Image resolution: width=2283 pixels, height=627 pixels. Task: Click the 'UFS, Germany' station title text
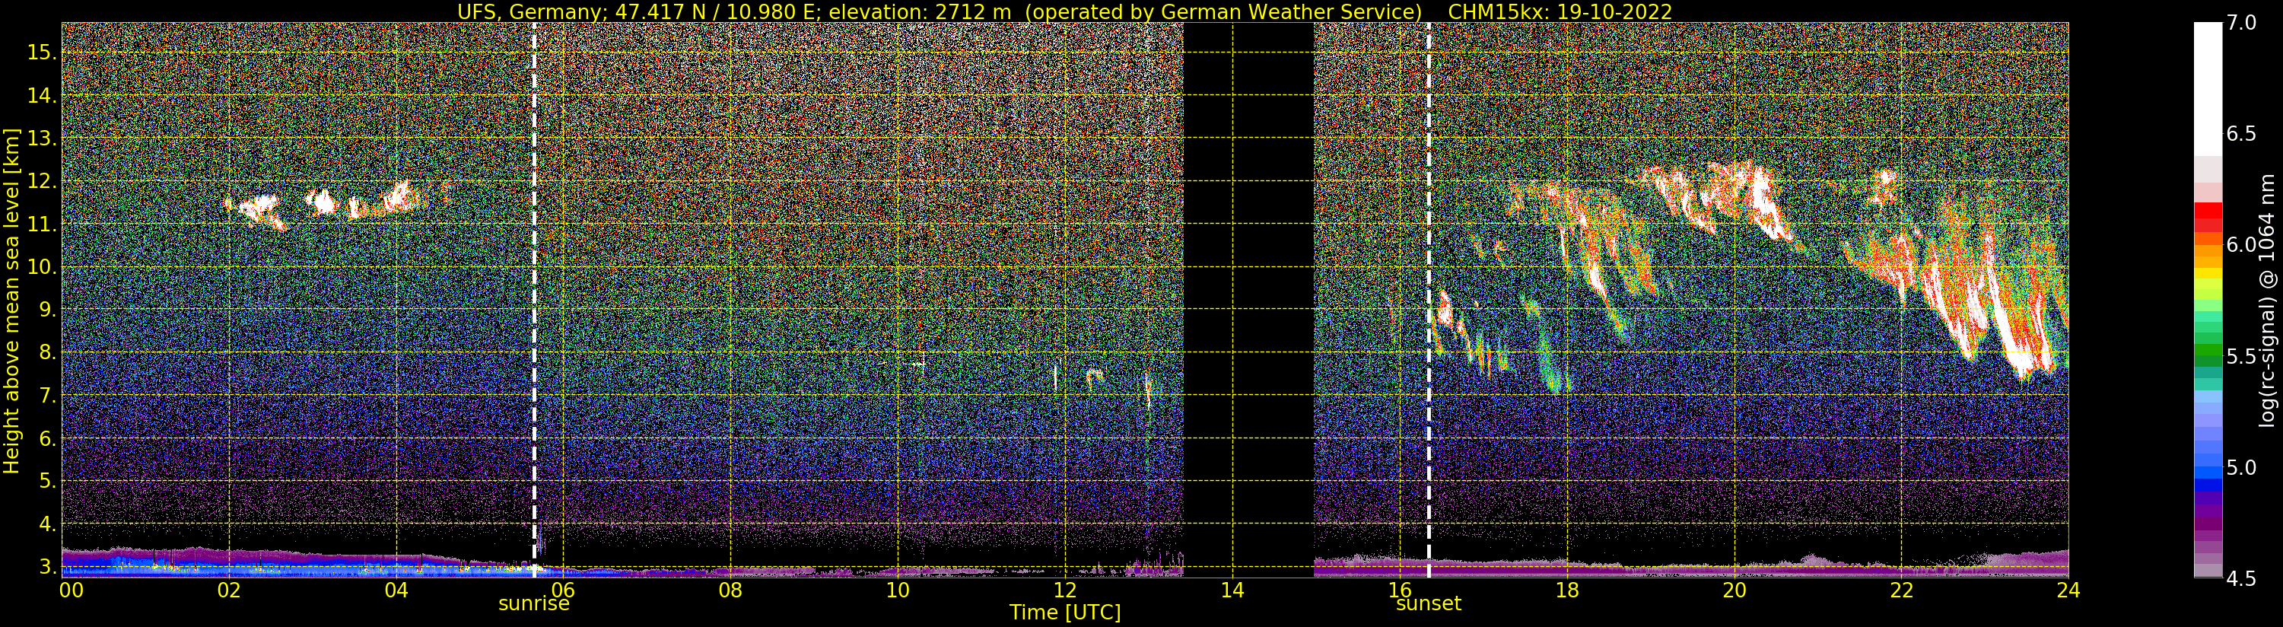(x=530, y=12)
